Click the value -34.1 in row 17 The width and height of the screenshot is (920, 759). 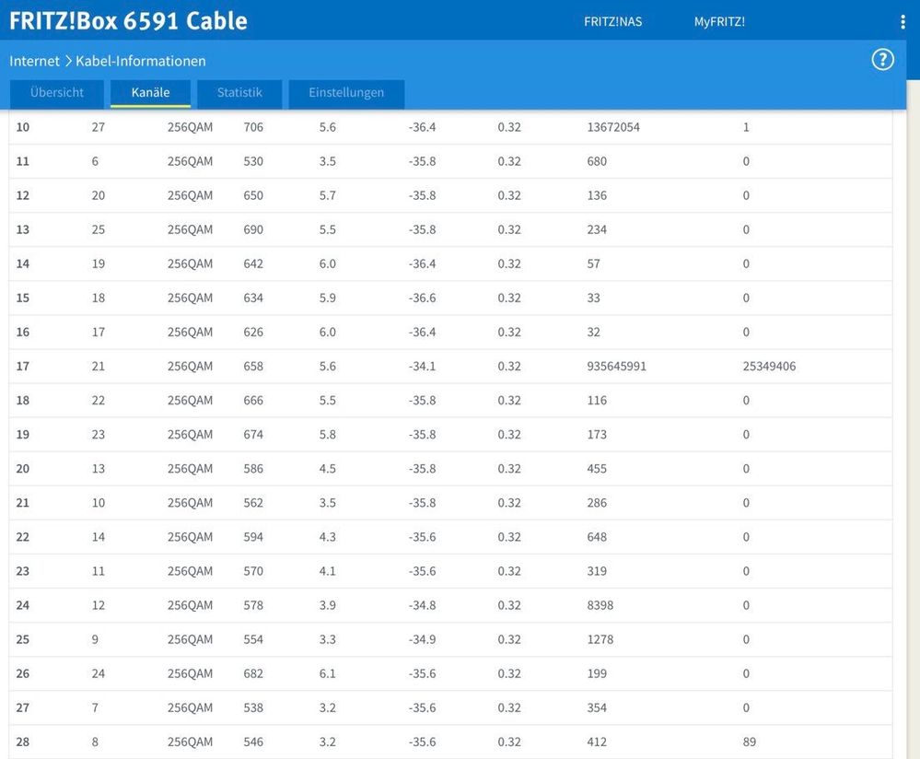point(422,367)
